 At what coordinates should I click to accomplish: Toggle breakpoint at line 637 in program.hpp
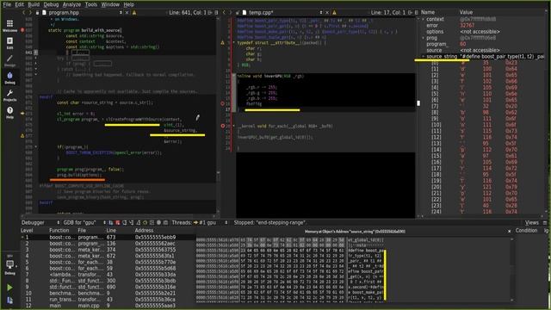coord(22,30)
